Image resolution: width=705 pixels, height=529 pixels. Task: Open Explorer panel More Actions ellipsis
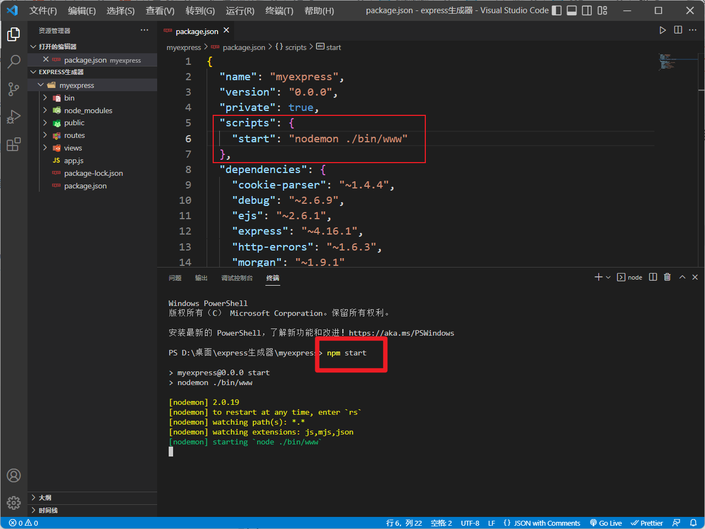point(145,30)
